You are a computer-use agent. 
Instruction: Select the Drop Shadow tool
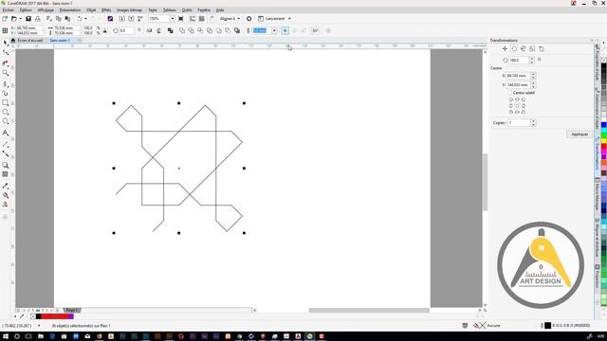(x=6, y=165)
